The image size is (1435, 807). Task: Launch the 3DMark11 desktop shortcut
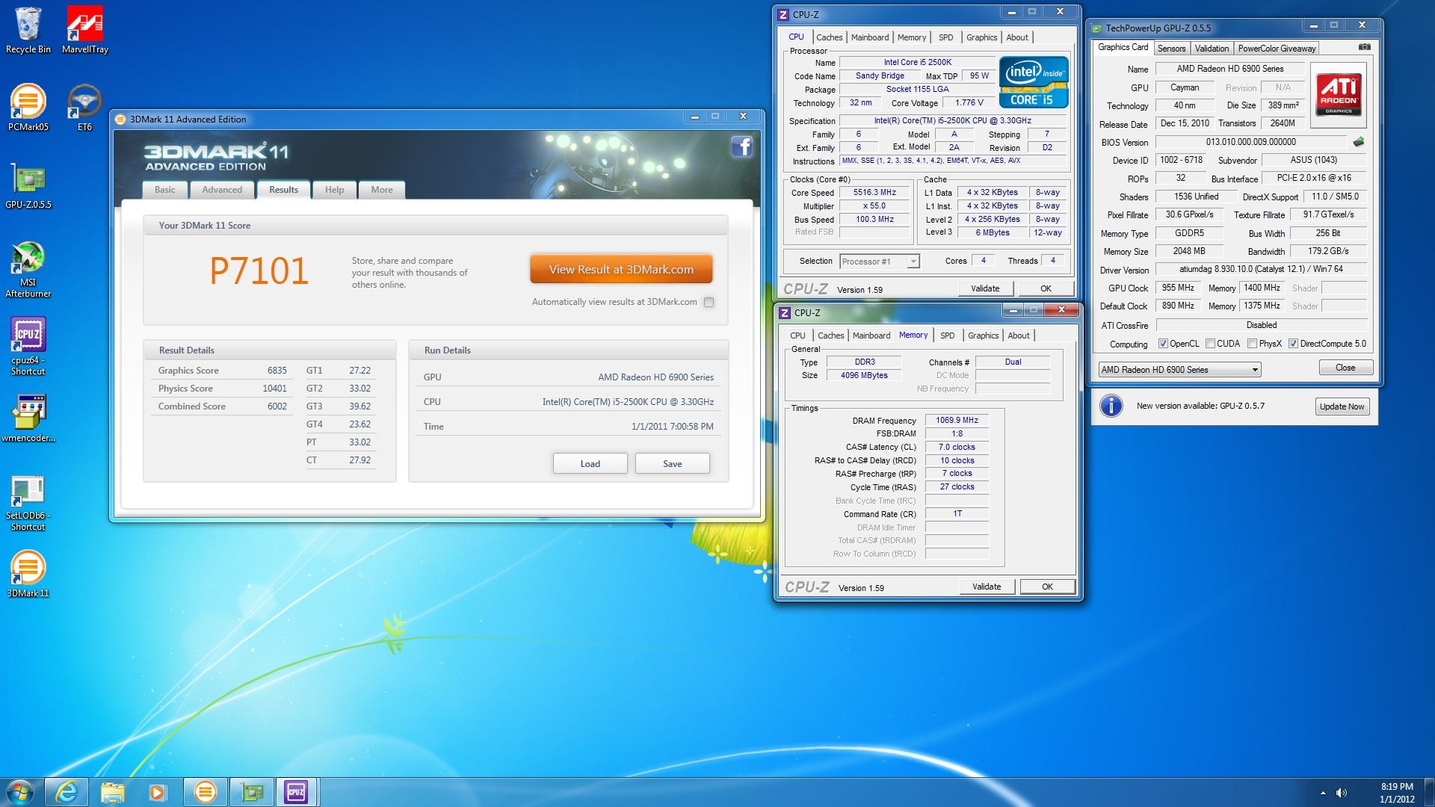[28, 574]
